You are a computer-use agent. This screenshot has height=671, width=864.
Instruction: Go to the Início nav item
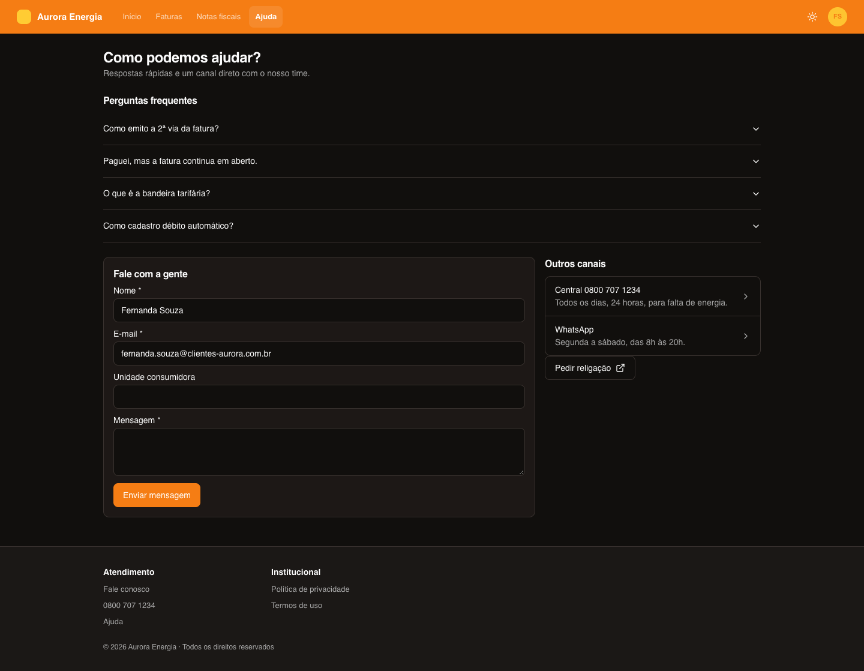point(132,17)
